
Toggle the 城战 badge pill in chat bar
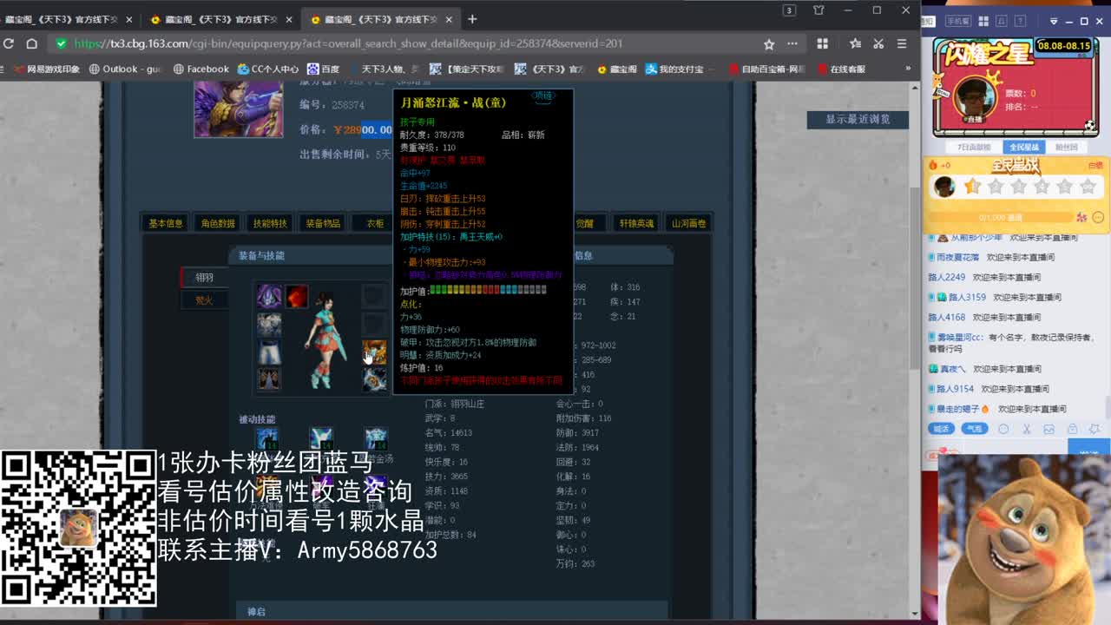click(x=940, y=428)
